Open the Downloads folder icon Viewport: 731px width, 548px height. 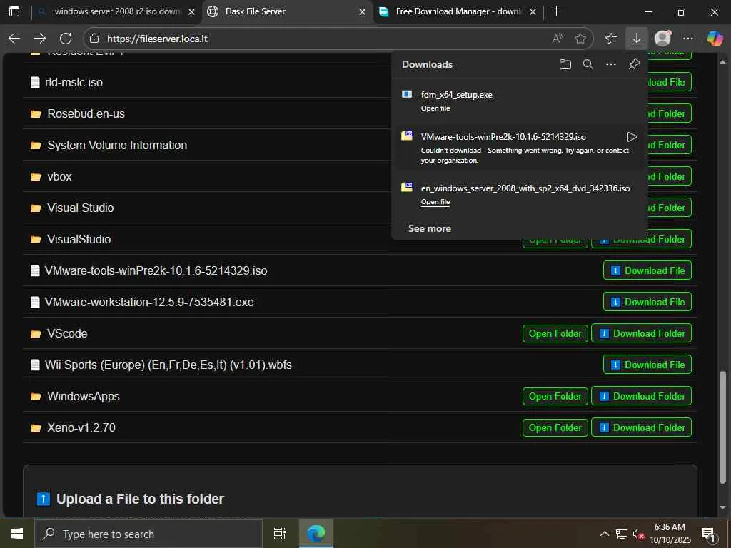coord(565,64)
